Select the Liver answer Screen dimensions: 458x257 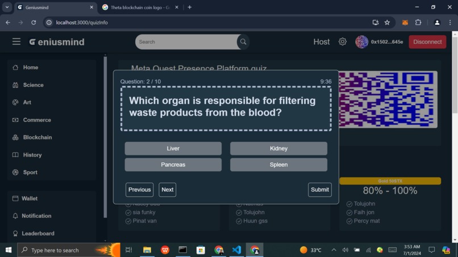(x=173, y=149)
